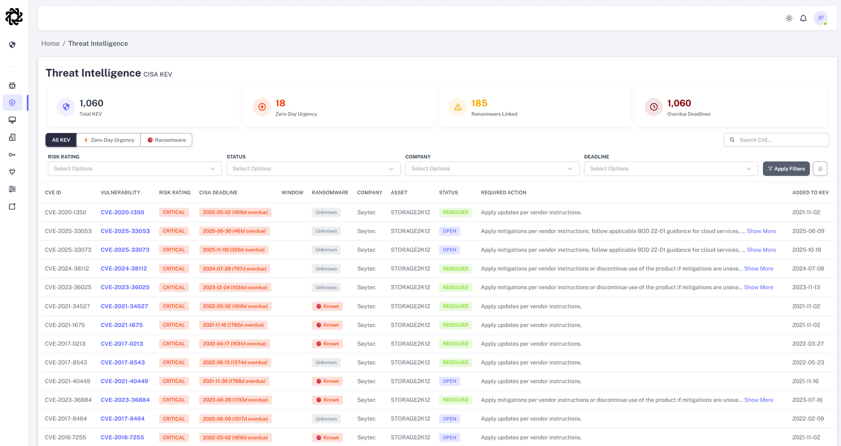Open the CVE-2025-33053 vulnerability link
Viewport: 841px width, 446px height.
[x=125, y=231]
